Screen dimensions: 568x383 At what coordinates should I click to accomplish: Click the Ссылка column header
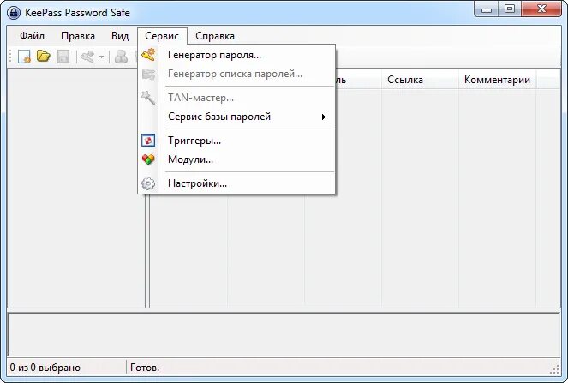[420, 80]
